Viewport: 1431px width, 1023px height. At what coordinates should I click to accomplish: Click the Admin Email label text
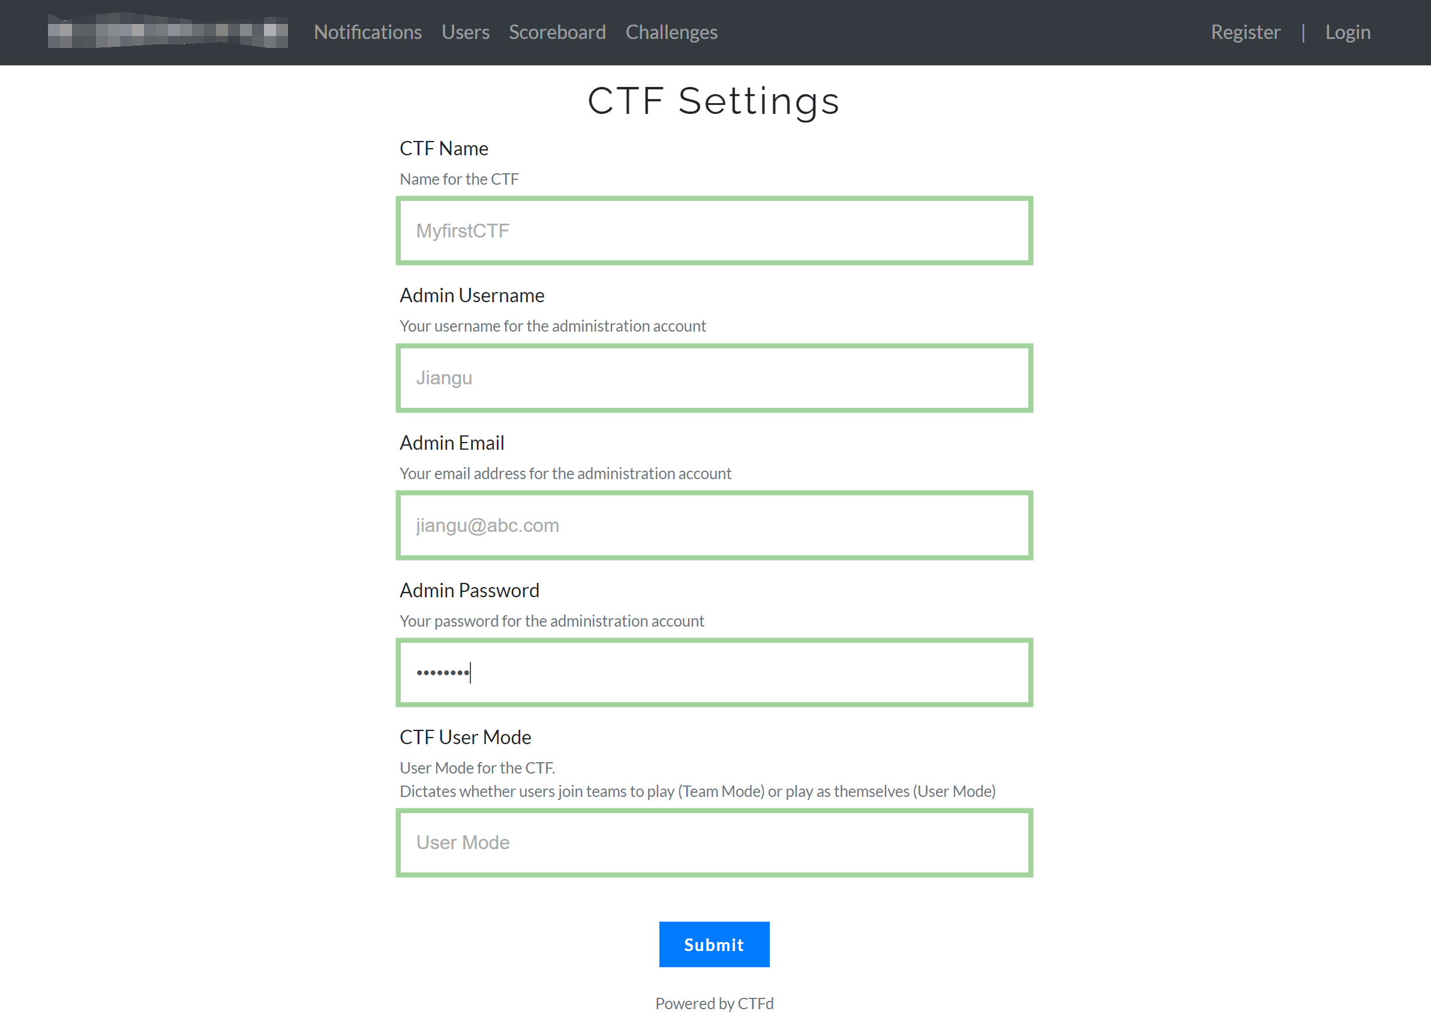pyautogui.click(x=452, y=443)
